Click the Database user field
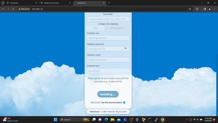Screen dimensions: 218x123 pyautogui.click(x=108, y=38)
